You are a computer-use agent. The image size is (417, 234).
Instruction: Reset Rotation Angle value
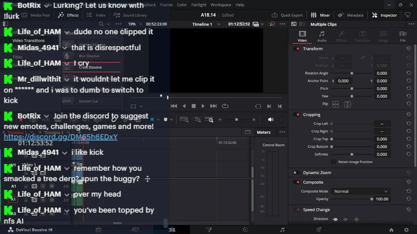click(x=409, y=73)
